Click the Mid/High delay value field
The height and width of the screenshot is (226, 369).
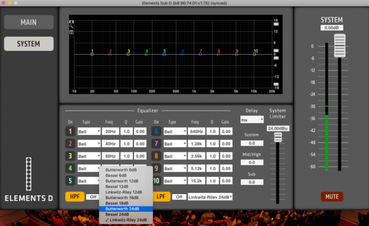[x=252, y=162]
